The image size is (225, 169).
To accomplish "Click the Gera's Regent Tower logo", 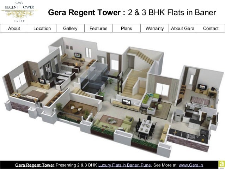I will (19, 12).
